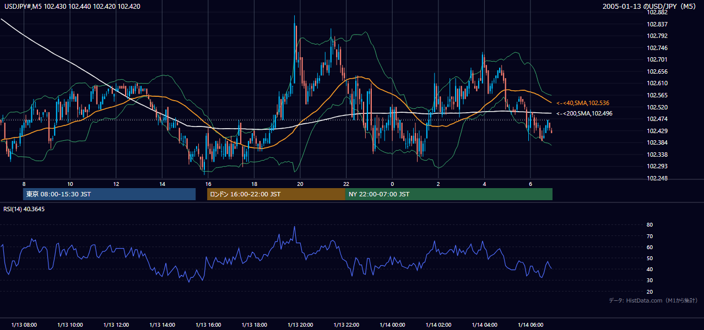Click the bottom '1/14 04:00' time label
704x330 pixels.
pyautogui.click(x=485, y=324)
